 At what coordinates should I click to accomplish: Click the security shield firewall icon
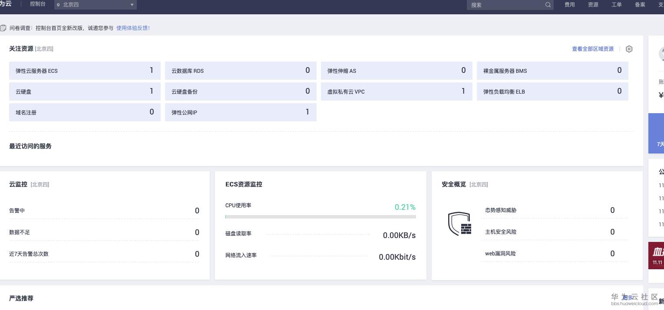pyautogui.click(x=460, y=224)
